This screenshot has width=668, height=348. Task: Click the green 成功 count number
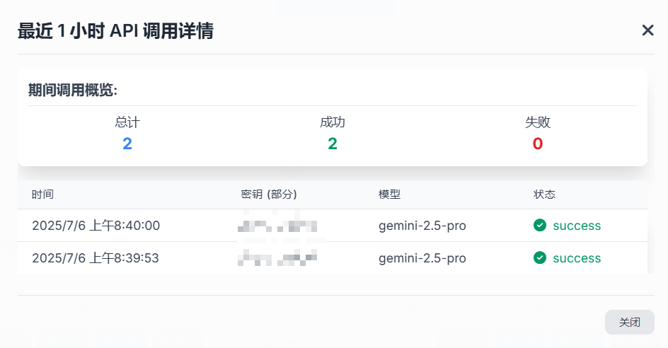(x=333, y=144)
